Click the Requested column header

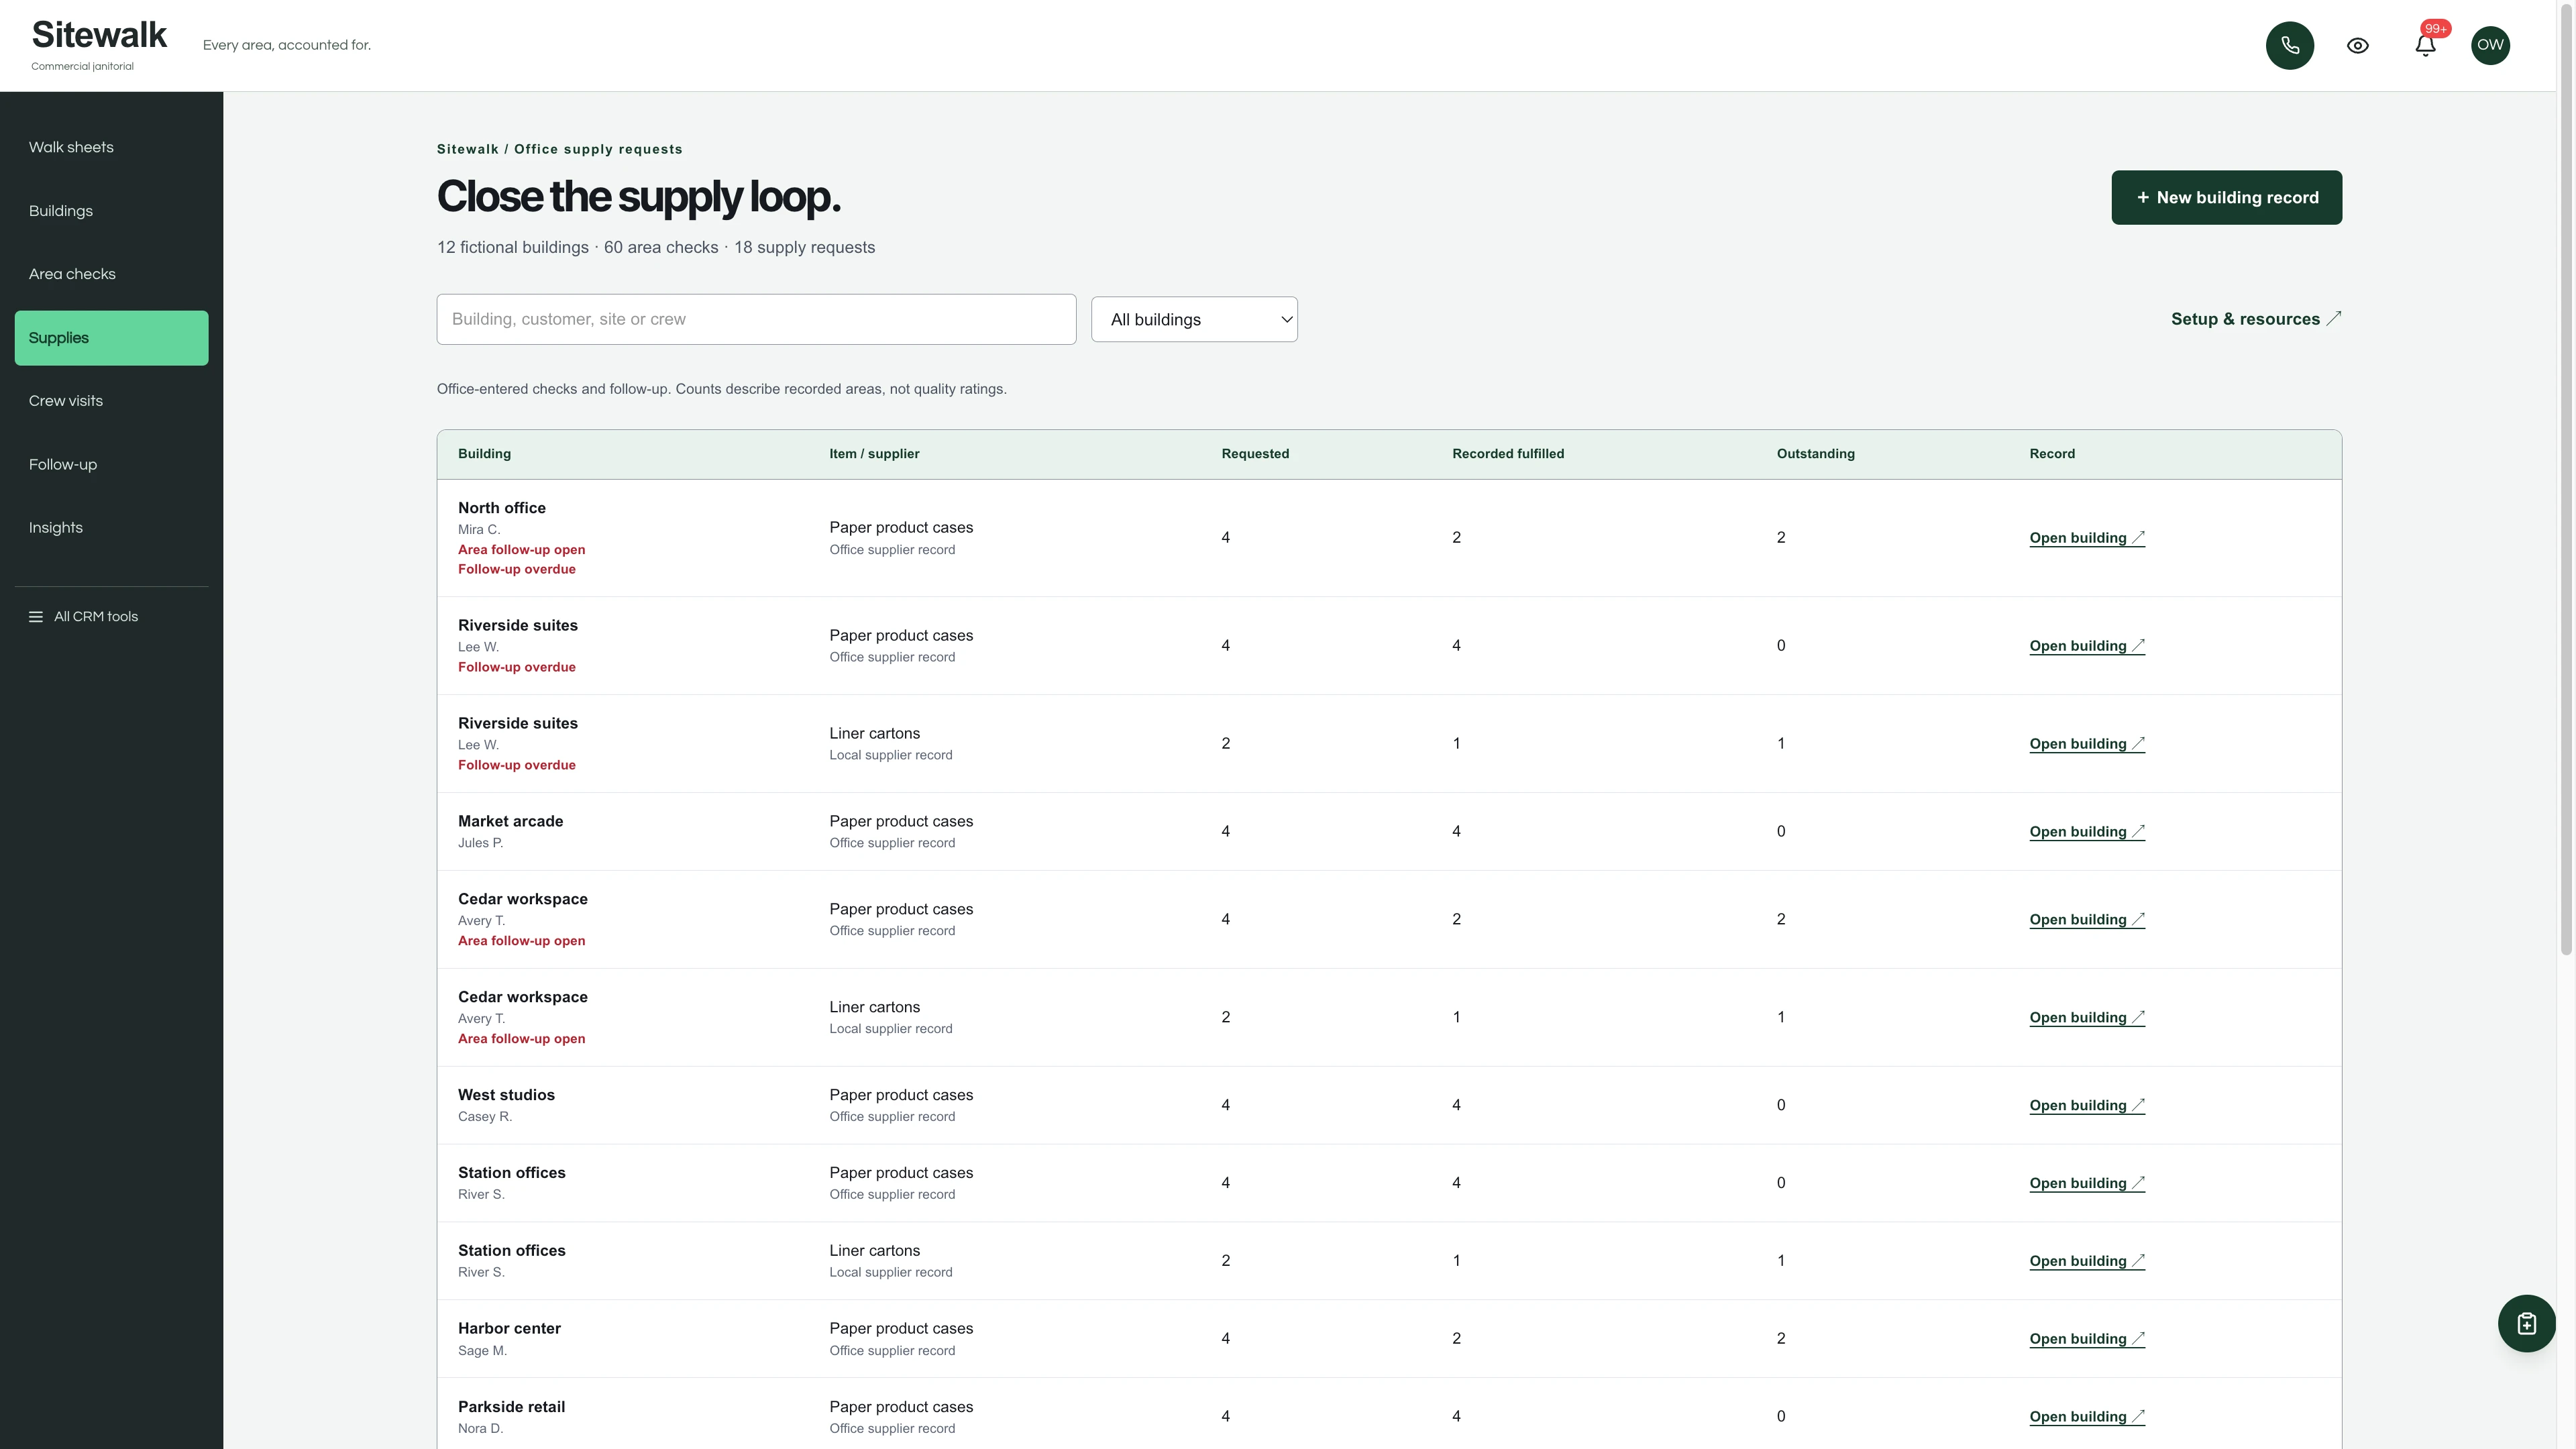pos(1255,454)
